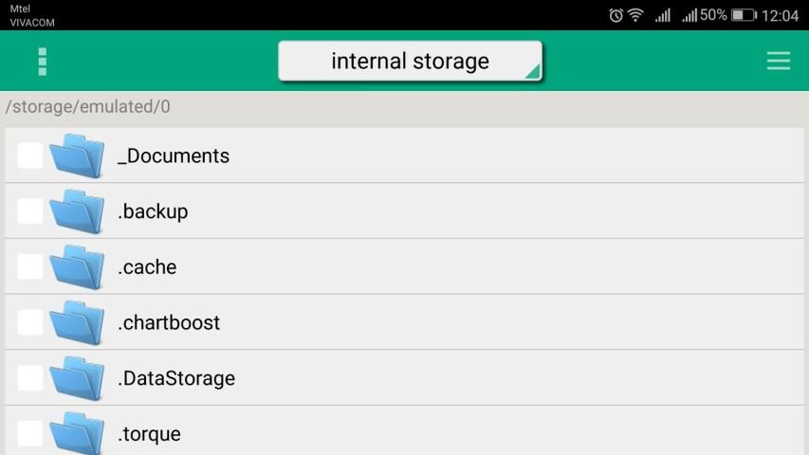Enable the .chartboost checkbox
This screenshot has height=455, width=809.
(x=30, y=322)
